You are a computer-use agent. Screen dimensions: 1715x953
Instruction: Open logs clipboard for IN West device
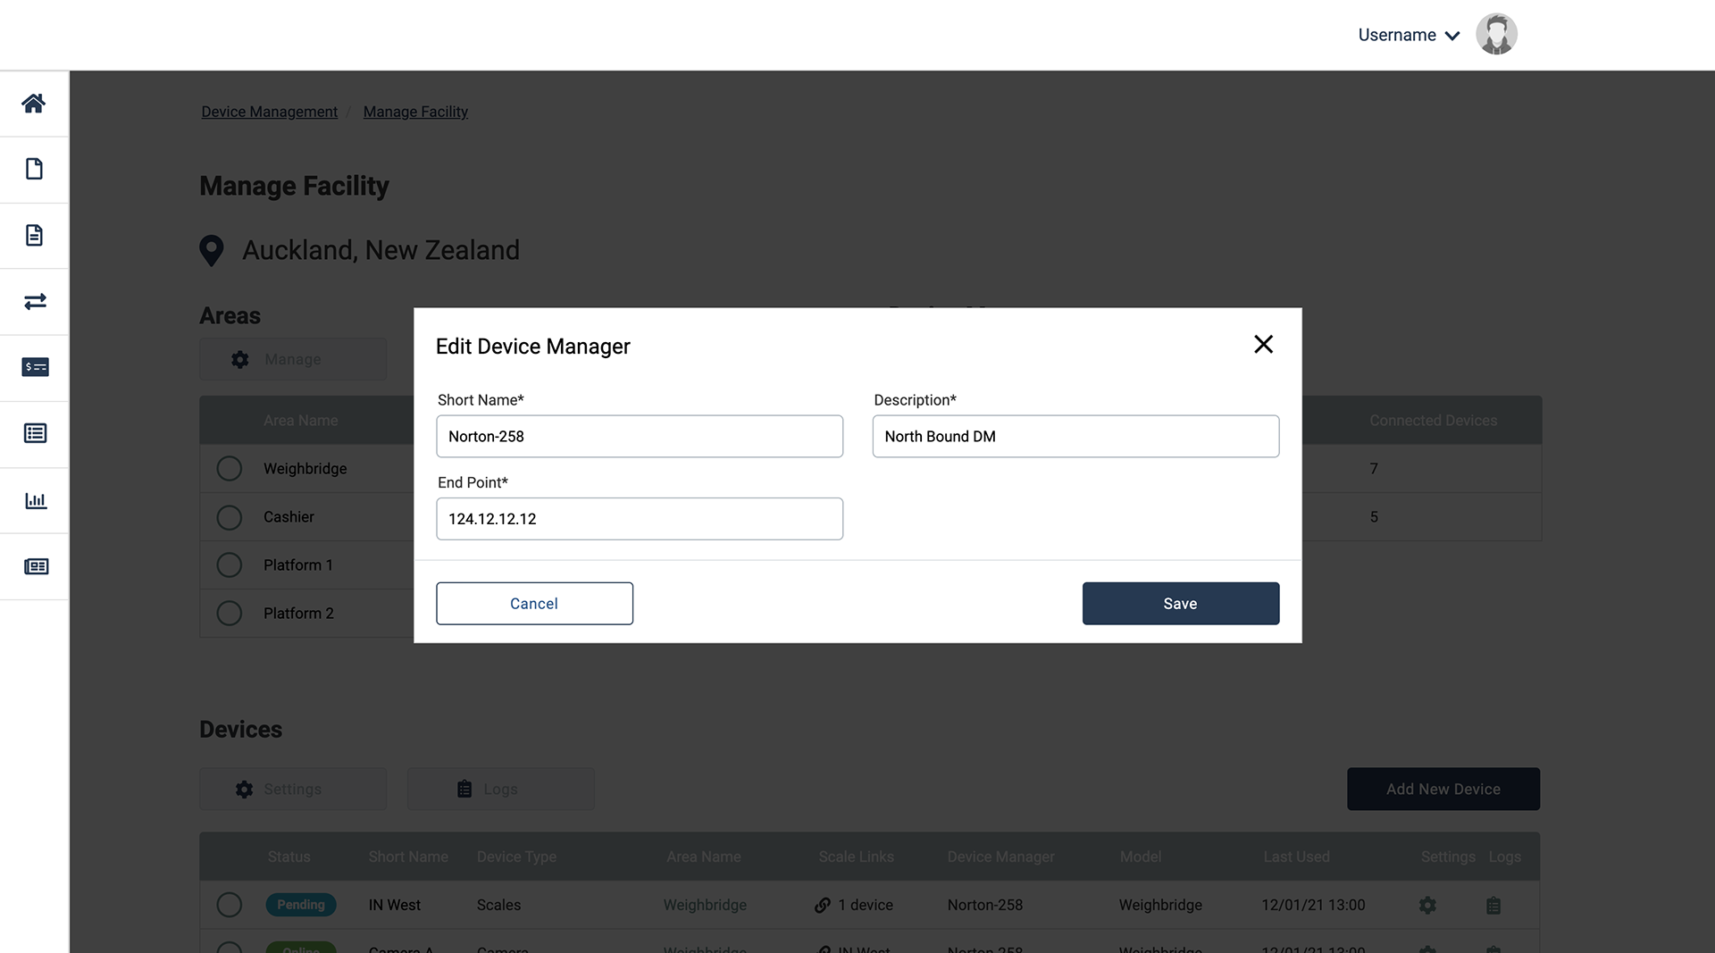(x=1493, y=905)
